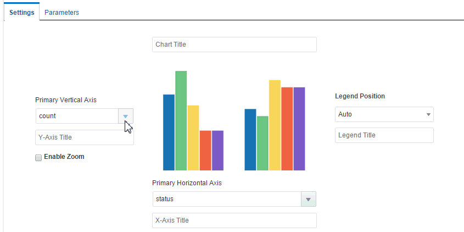Click the status combo box field
This screenshot has width=464, height=232.
coord(226,199)
